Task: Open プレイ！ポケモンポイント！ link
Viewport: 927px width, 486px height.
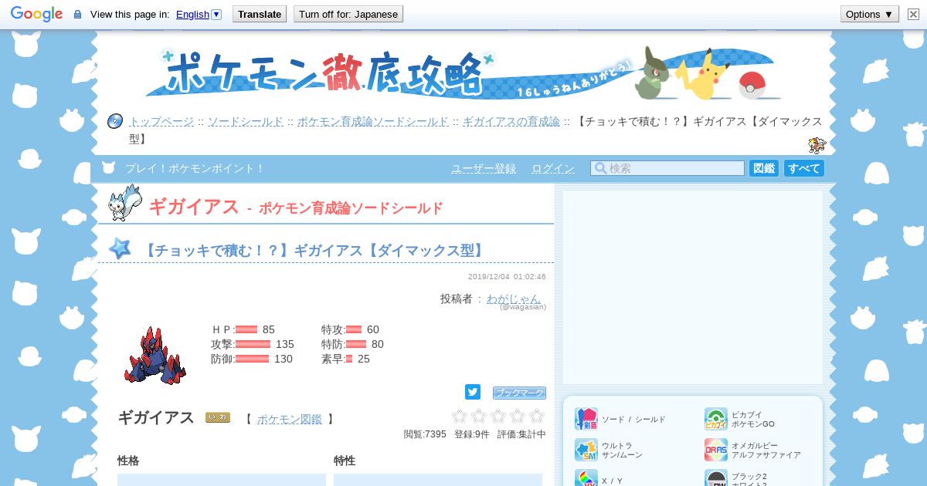Action: pos(195,168)
